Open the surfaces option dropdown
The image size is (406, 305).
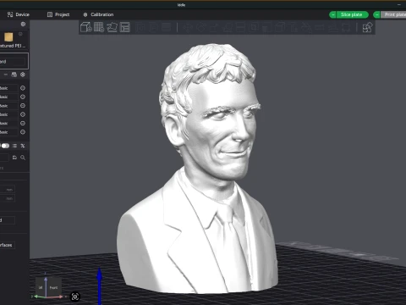8,245
